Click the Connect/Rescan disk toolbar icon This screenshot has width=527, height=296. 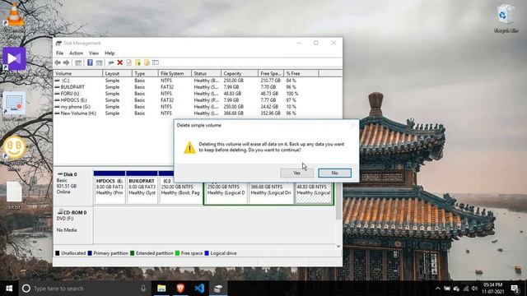click(110, 62)
